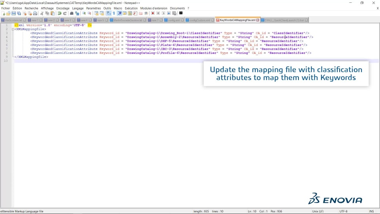Switch to the config.xml tab
Viewport: 380px width, 214px height.
point(174,20)
